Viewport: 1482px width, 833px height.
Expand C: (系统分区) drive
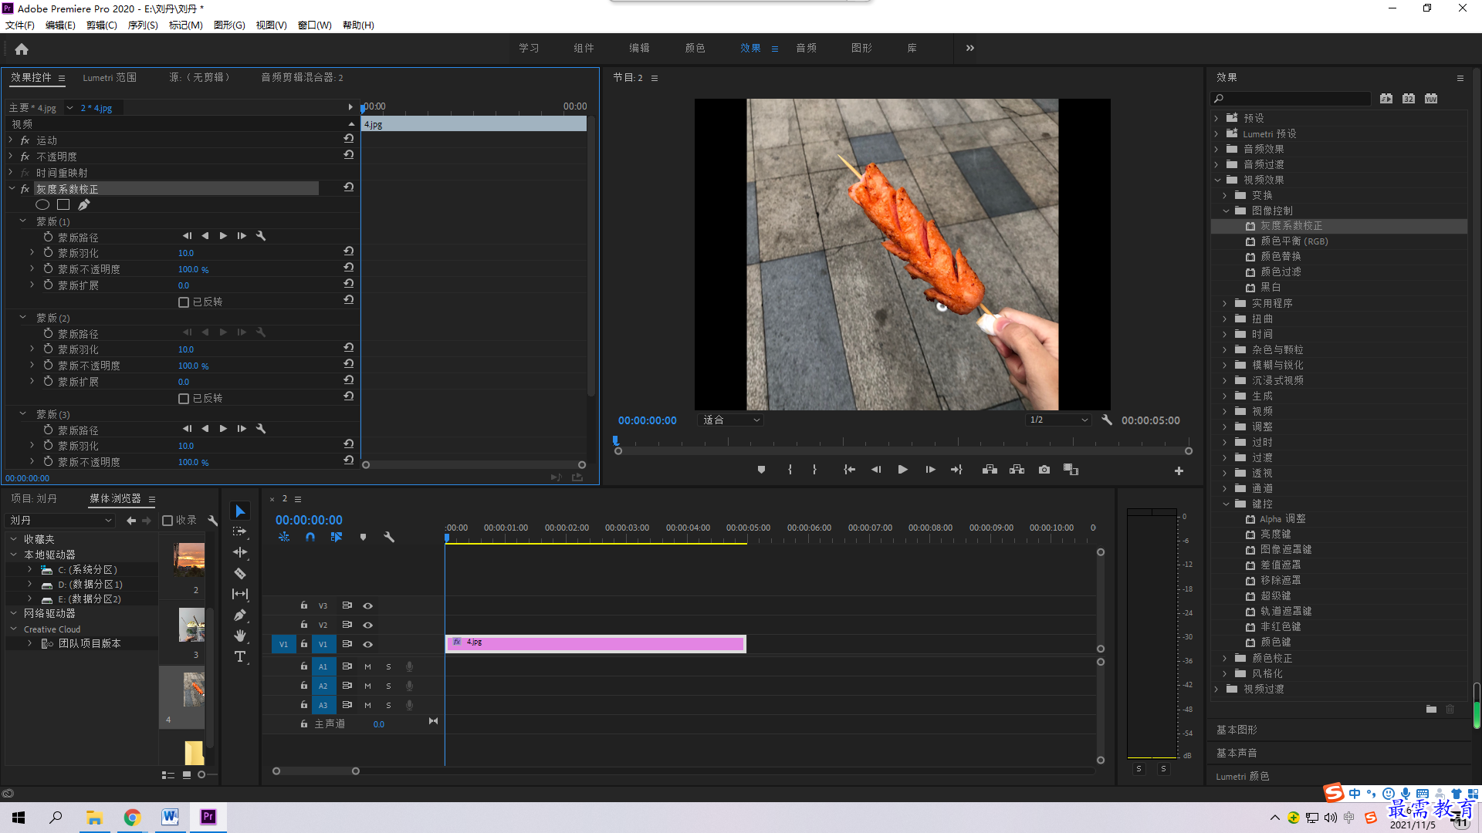(x=30, y=569)
